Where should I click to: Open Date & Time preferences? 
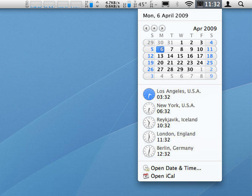pos(176,168)
